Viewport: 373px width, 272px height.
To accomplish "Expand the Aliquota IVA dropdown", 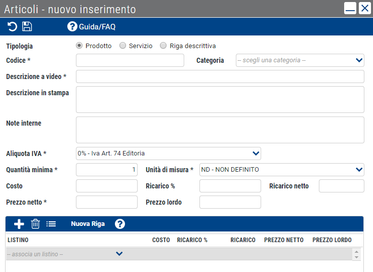I will [x=169, y=153].
